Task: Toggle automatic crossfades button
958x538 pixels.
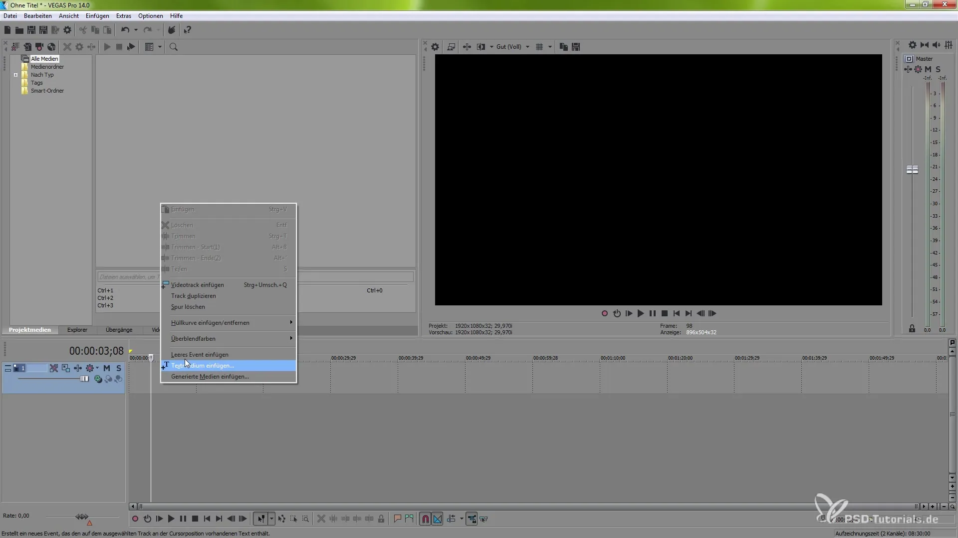Action: coord(438,519)
